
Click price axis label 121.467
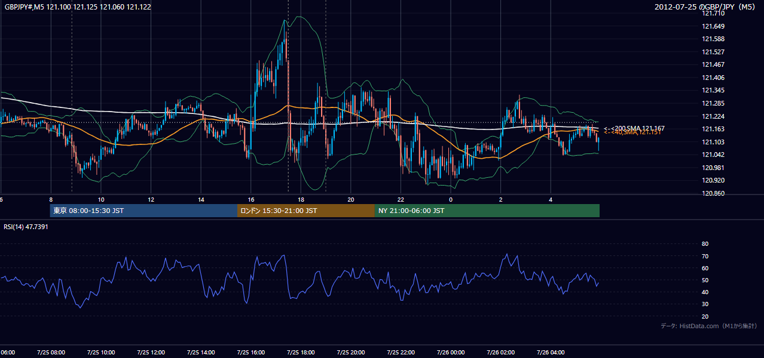coord(714,64)
